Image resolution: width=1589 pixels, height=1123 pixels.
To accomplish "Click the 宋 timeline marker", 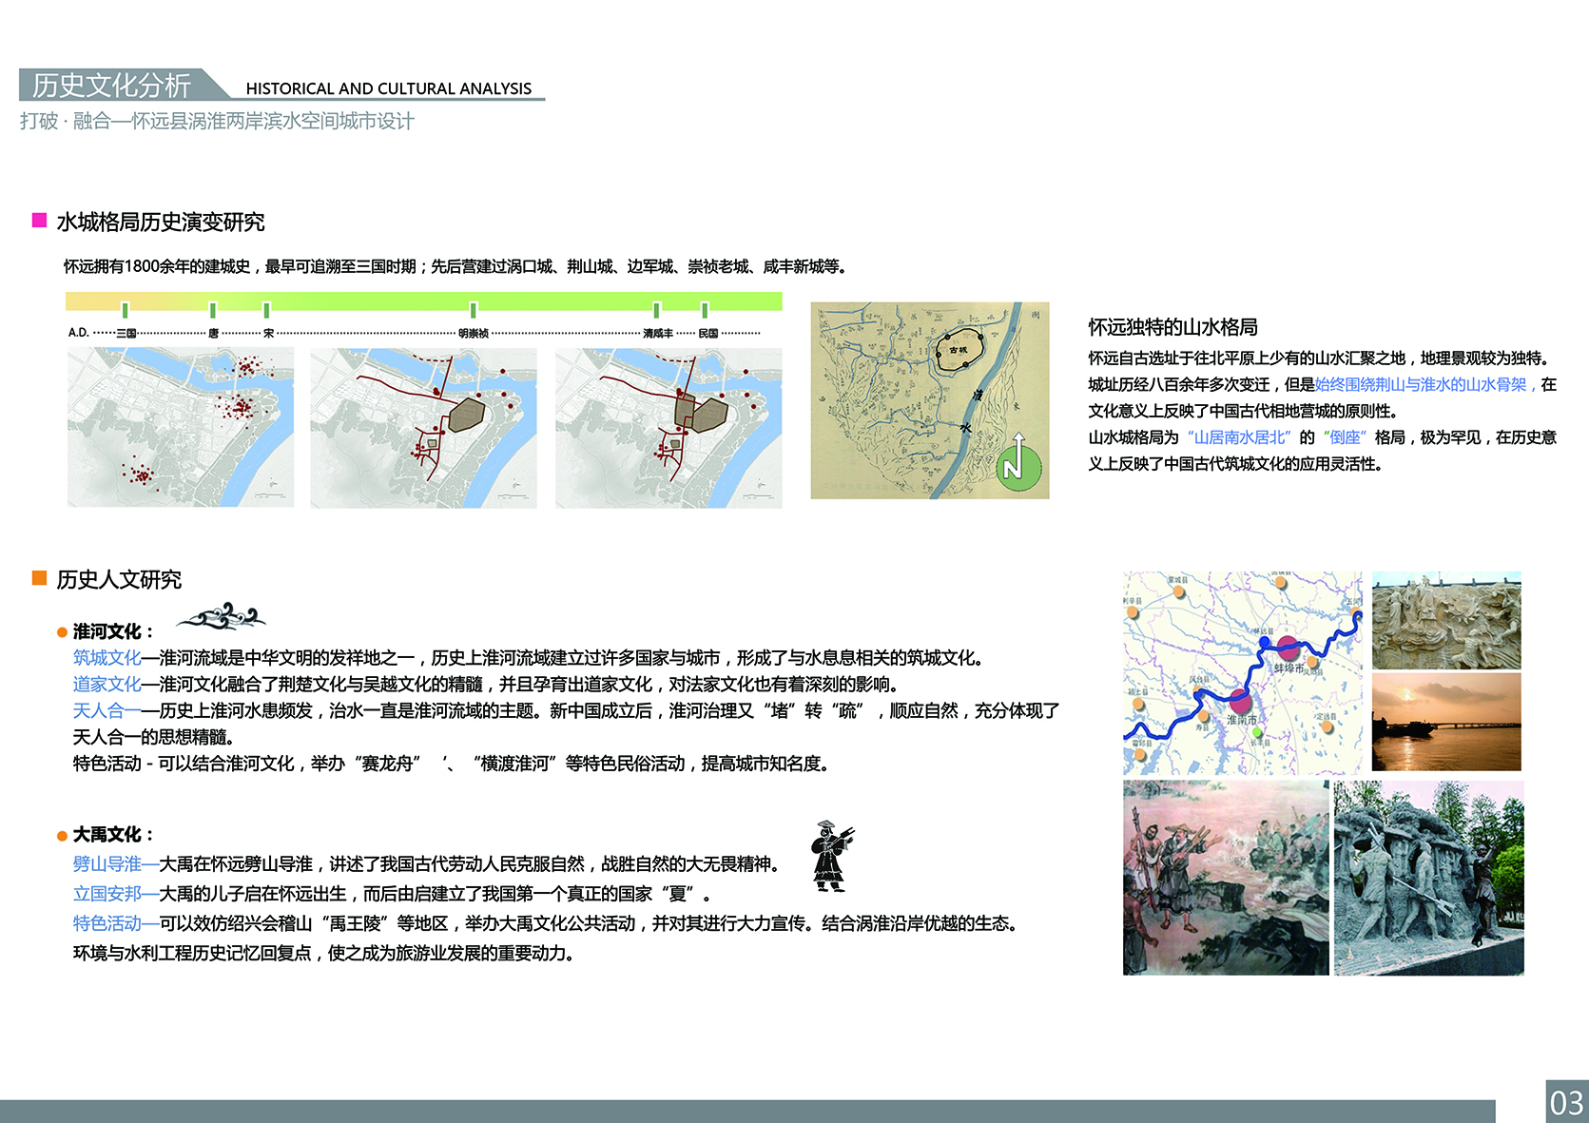I will (266, 310).
